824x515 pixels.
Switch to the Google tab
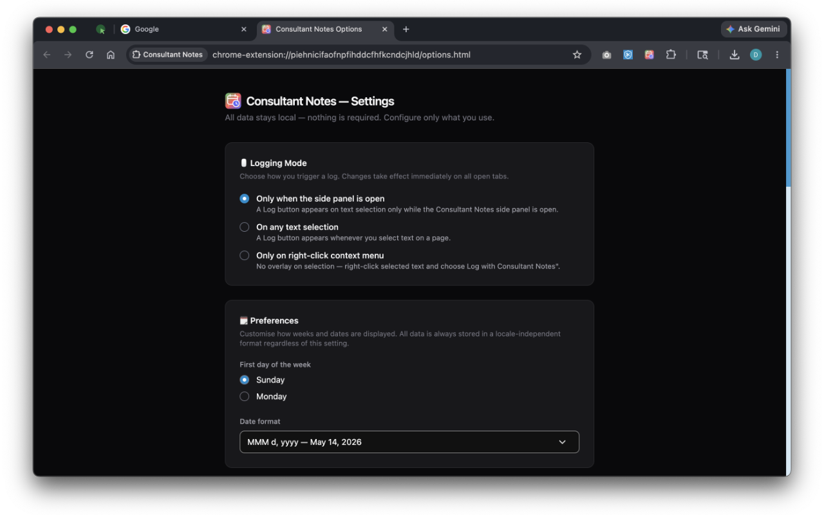183,29
